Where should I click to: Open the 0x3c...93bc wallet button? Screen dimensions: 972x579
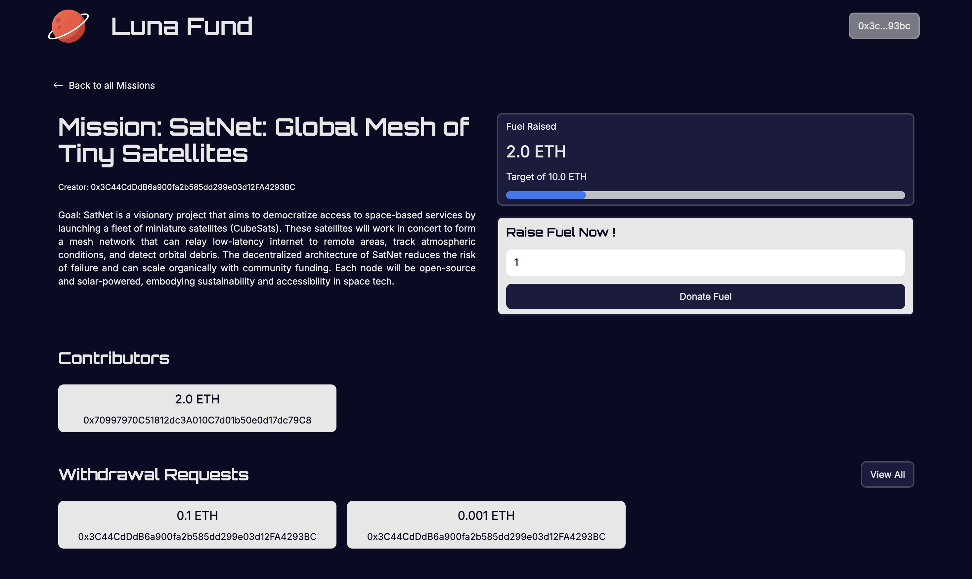[x=883, y=26]
